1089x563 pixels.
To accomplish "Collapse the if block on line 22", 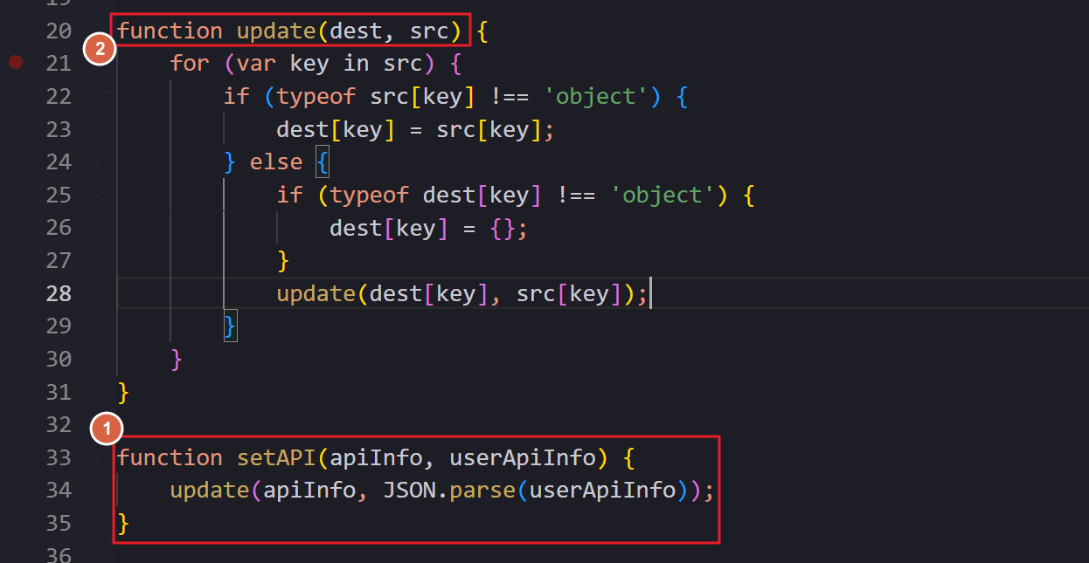I will [x=98, y=96].
